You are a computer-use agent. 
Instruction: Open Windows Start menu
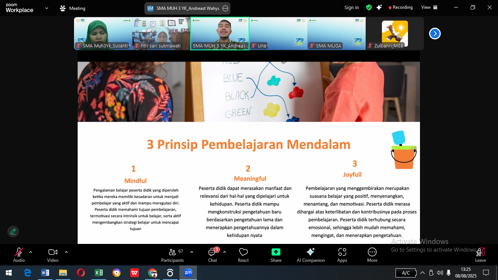9,273
